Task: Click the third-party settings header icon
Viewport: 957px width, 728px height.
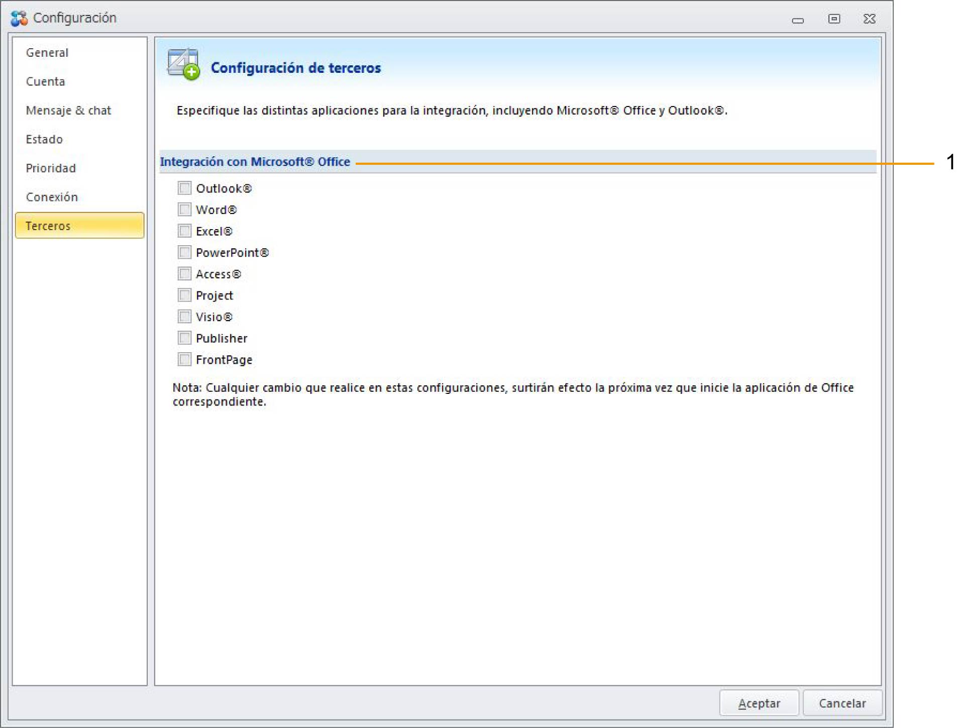Action: coord(183,64)
